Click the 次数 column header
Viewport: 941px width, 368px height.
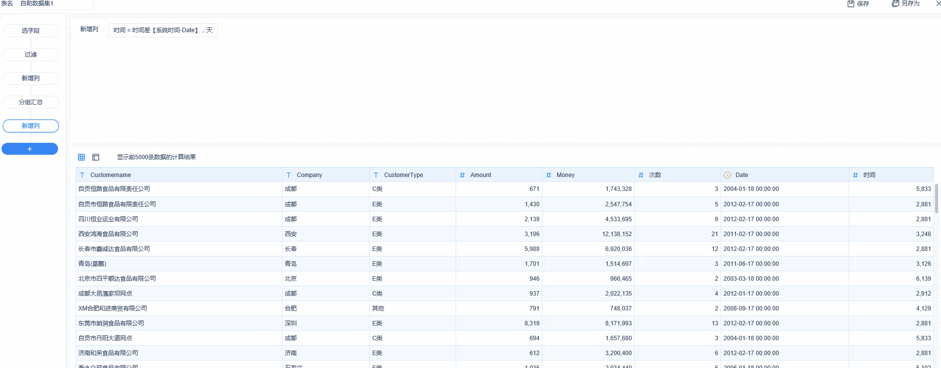[x=677, y=175]
